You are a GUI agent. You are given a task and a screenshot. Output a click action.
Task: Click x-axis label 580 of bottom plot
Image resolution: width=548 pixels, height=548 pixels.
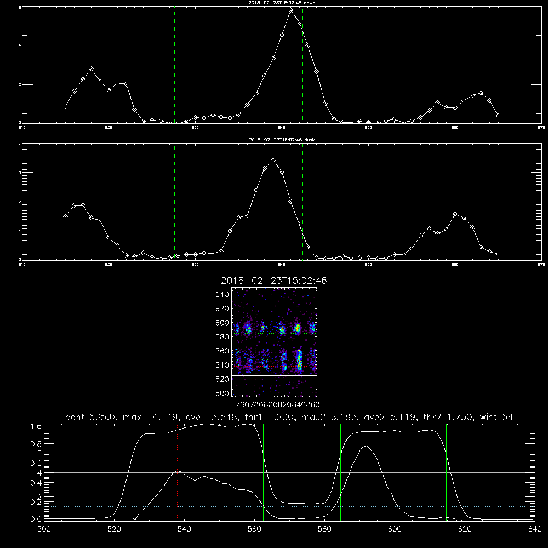tap(324, 529)
